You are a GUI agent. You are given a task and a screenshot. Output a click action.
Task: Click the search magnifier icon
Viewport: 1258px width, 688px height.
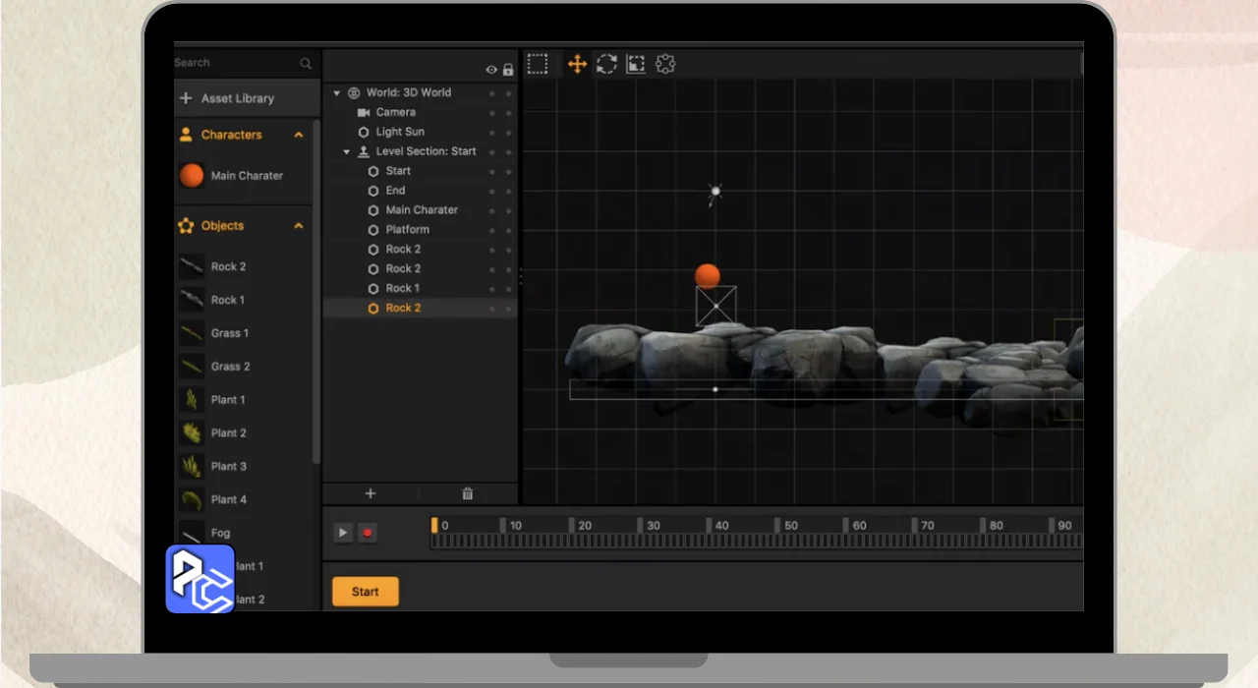306,63
